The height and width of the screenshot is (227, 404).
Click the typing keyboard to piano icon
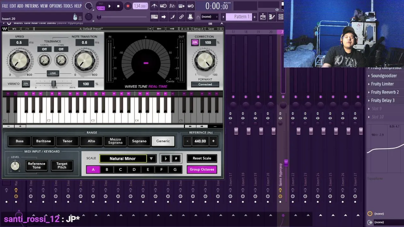coord(154,17)
